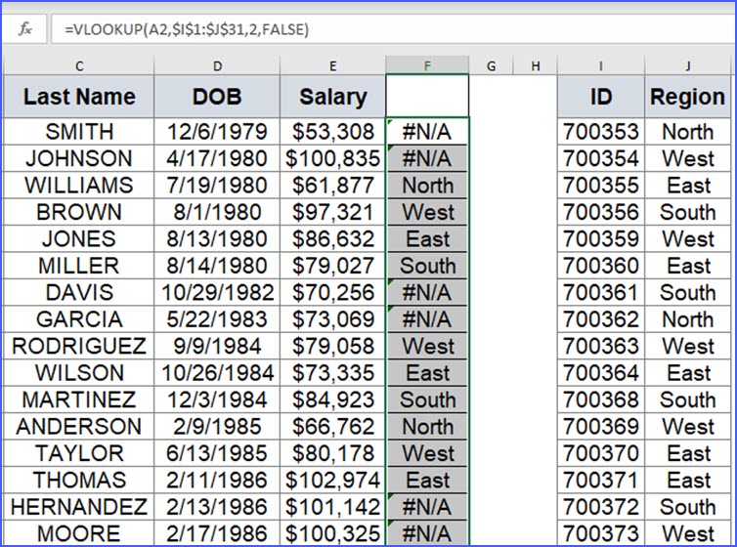Click the Region header cell
The width and height of the screenshot is (737, 547).
click(688, 97)
